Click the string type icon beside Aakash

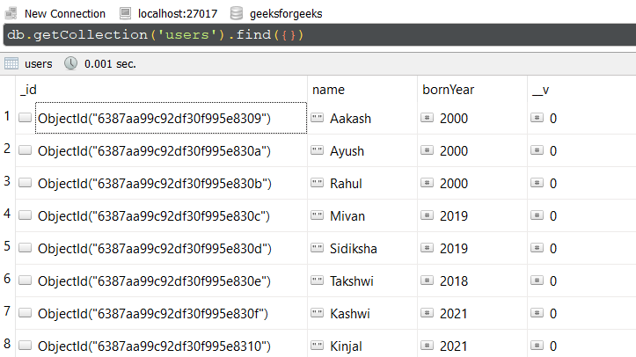tap(318, 118)
